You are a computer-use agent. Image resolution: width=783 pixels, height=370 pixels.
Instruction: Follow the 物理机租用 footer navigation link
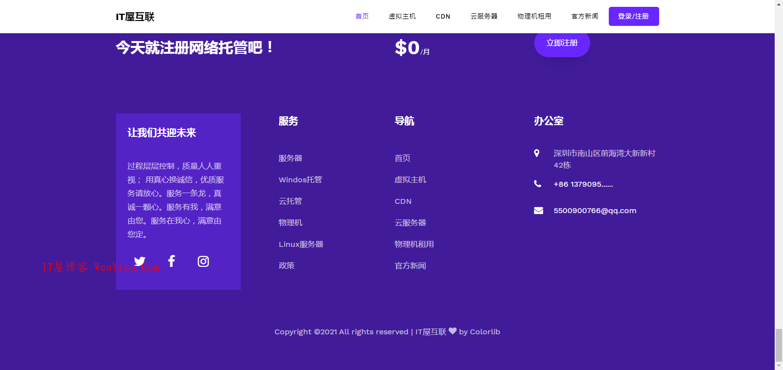tap(414, 244)
